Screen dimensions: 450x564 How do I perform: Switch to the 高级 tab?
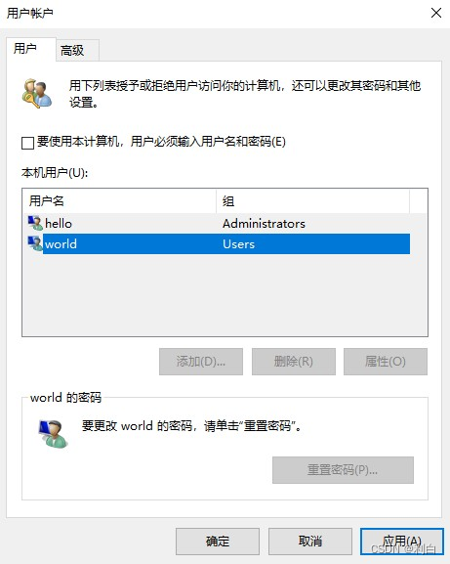pyautogui.click(x=77, y=50)
